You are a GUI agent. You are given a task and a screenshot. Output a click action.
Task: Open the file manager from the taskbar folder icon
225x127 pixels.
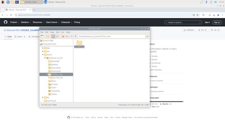[x=12, y=2]
